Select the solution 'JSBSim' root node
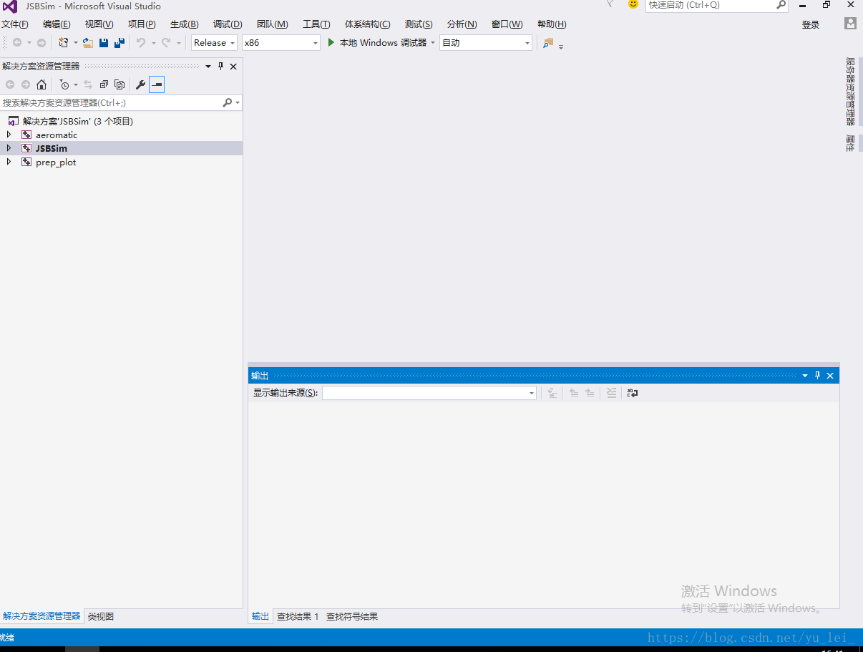The image size is (863, 652). (x=78, y=121)
